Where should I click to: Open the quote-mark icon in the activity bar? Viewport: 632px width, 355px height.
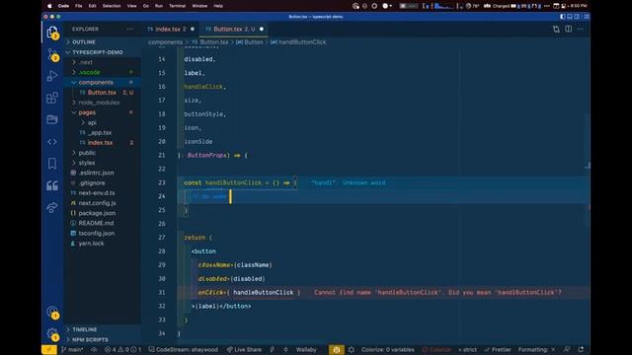[x=52, y=185]
